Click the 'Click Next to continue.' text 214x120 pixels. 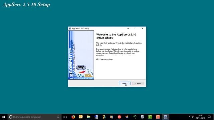(x=105, y=59)
